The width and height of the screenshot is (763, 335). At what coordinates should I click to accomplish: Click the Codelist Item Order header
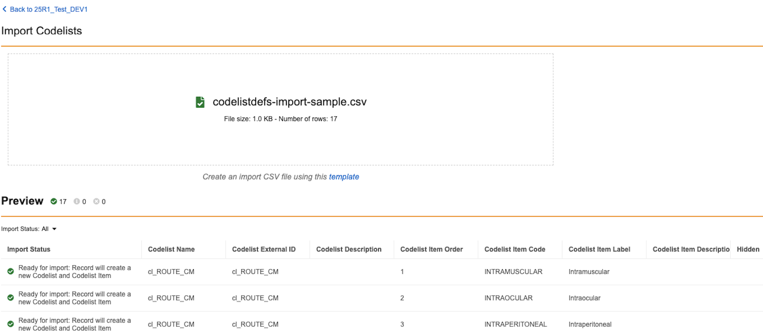click(x=431, y=249)
